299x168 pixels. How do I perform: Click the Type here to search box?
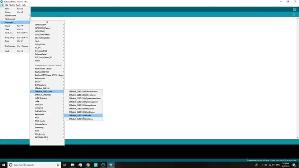point(34,165)
